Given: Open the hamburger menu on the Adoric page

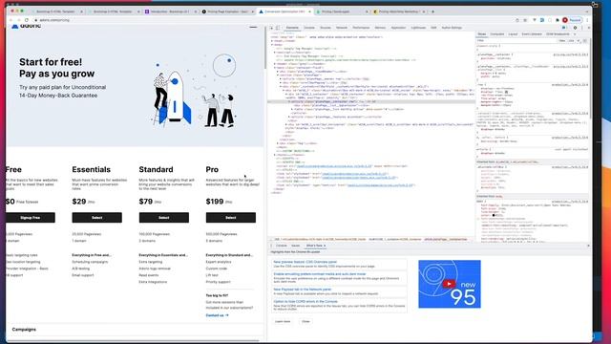Looking at the screenshot, I should coord(253,27).
